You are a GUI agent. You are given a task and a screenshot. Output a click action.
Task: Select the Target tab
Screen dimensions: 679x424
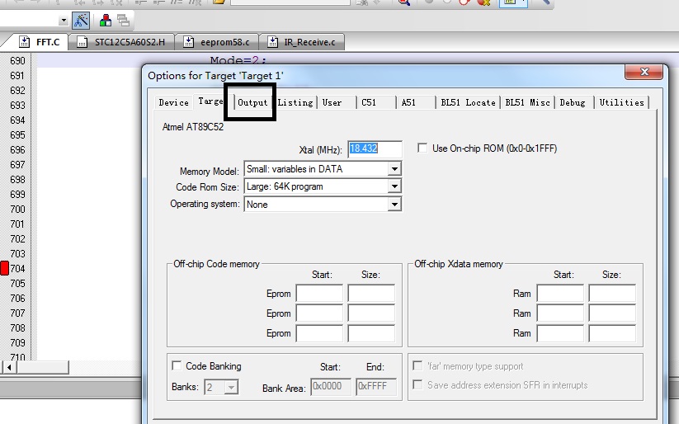pyautogui.click(x=210, y=101)
